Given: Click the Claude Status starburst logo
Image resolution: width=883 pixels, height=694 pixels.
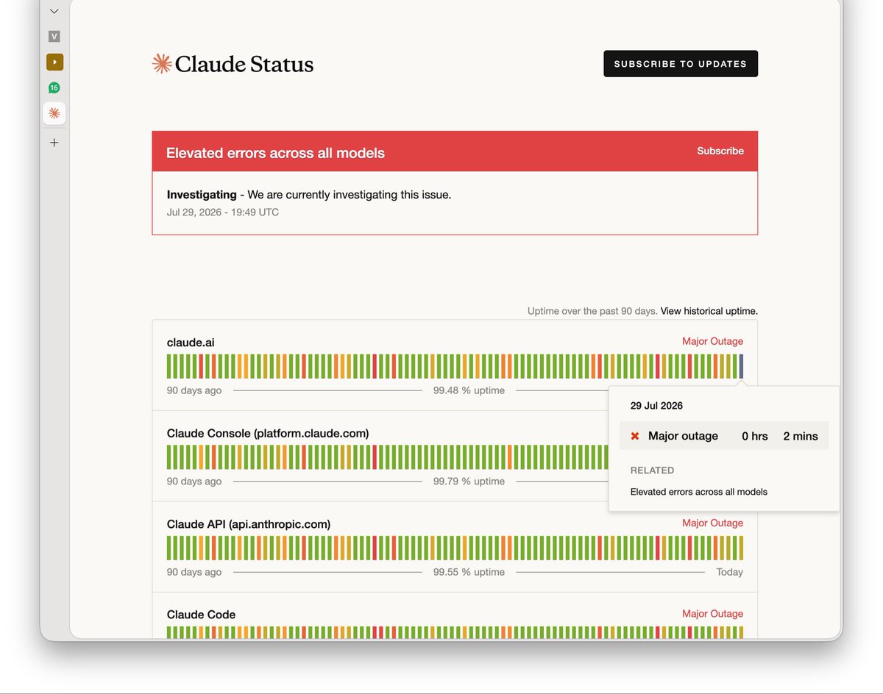Looking at the screenshot, I should tap(162, 64).
